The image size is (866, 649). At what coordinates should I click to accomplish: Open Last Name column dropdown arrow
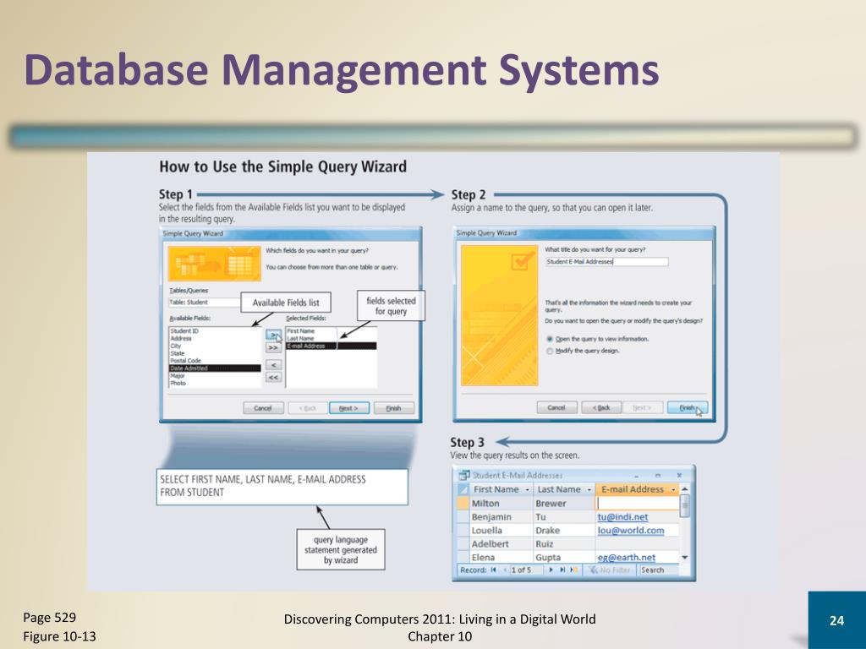pyautogui.click(x=589, y=489)
